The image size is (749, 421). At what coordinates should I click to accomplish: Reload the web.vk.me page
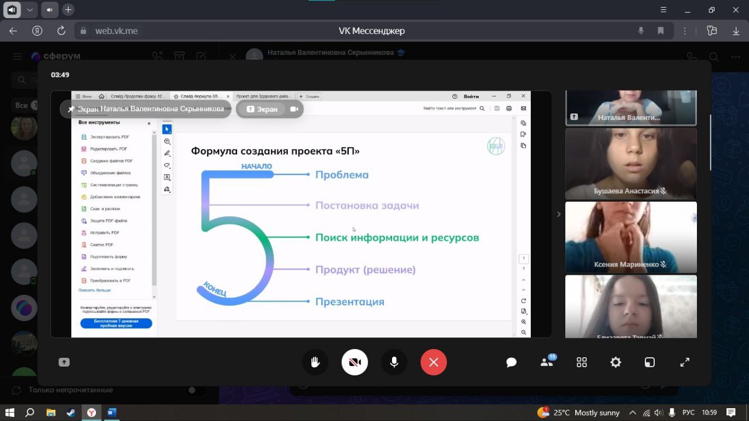61,30
